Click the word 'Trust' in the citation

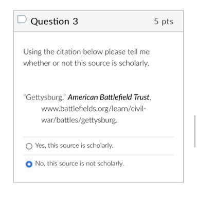click(x=141, y=97)
